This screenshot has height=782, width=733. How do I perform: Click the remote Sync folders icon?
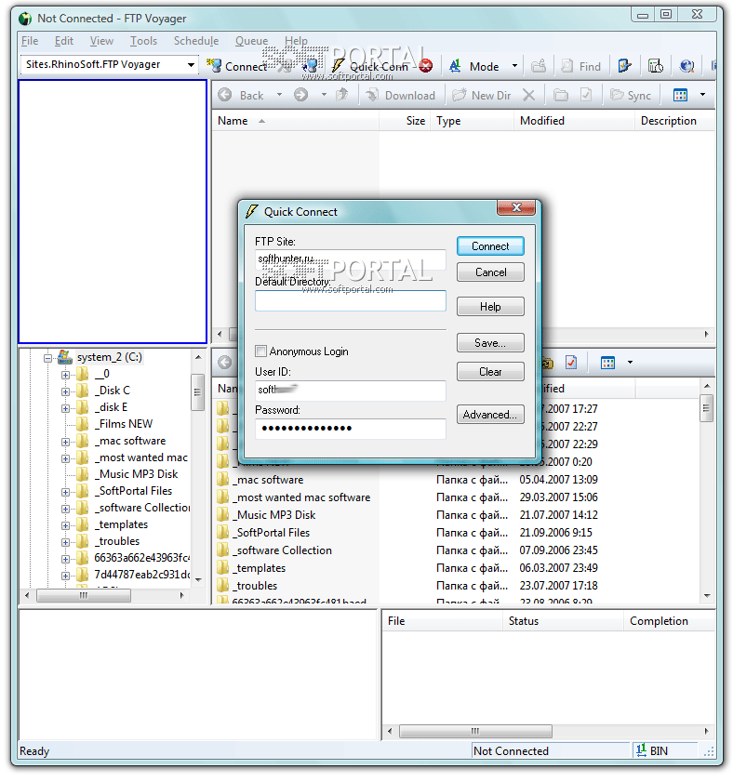pyautogui.click(x=618, y=95)
